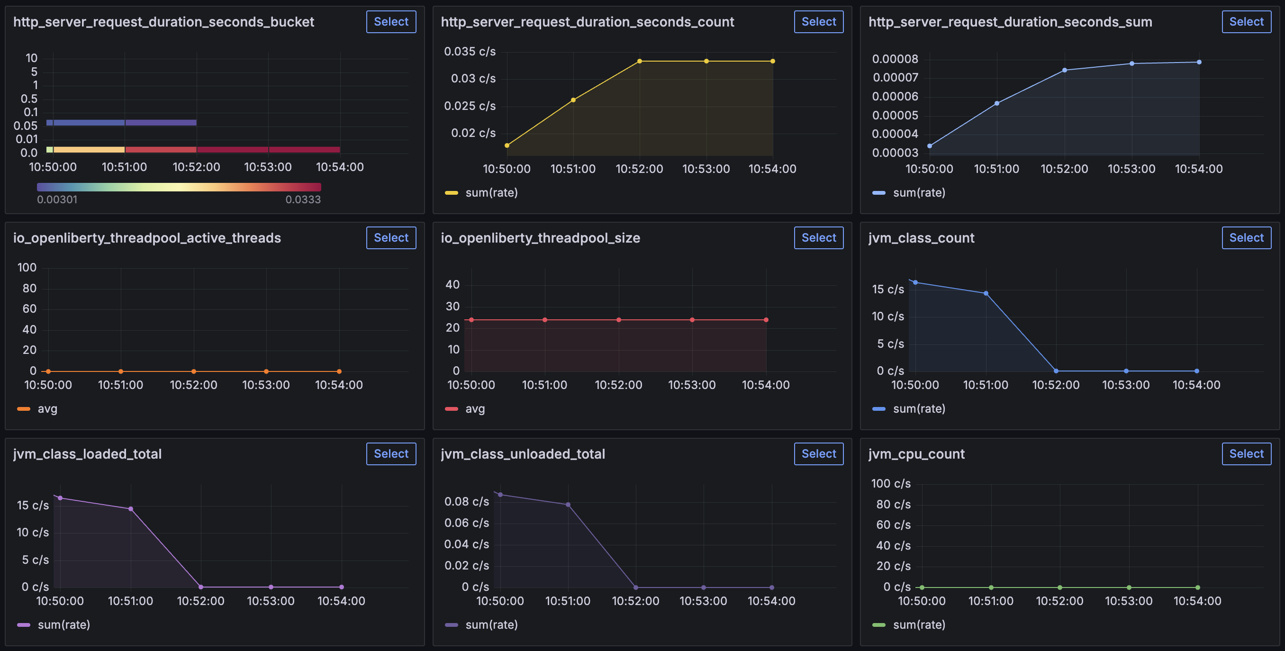Screen dimensions: 1285x651
Task: Click Select on jvm_class_count panel
Action: pos(1246,237)
